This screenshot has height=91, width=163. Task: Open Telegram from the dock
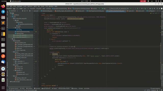tap(3, 12)
